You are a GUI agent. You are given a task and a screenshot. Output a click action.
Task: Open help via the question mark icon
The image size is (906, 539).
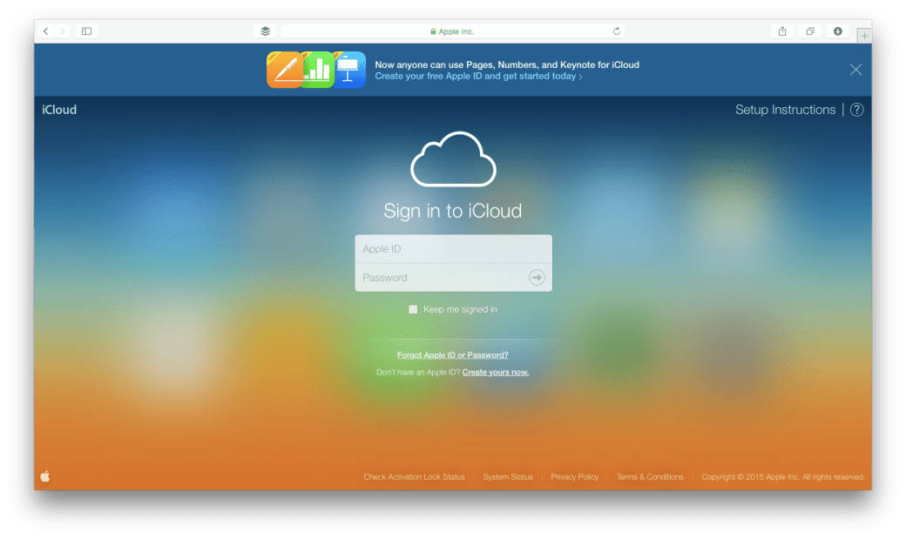tap(856, 110)
